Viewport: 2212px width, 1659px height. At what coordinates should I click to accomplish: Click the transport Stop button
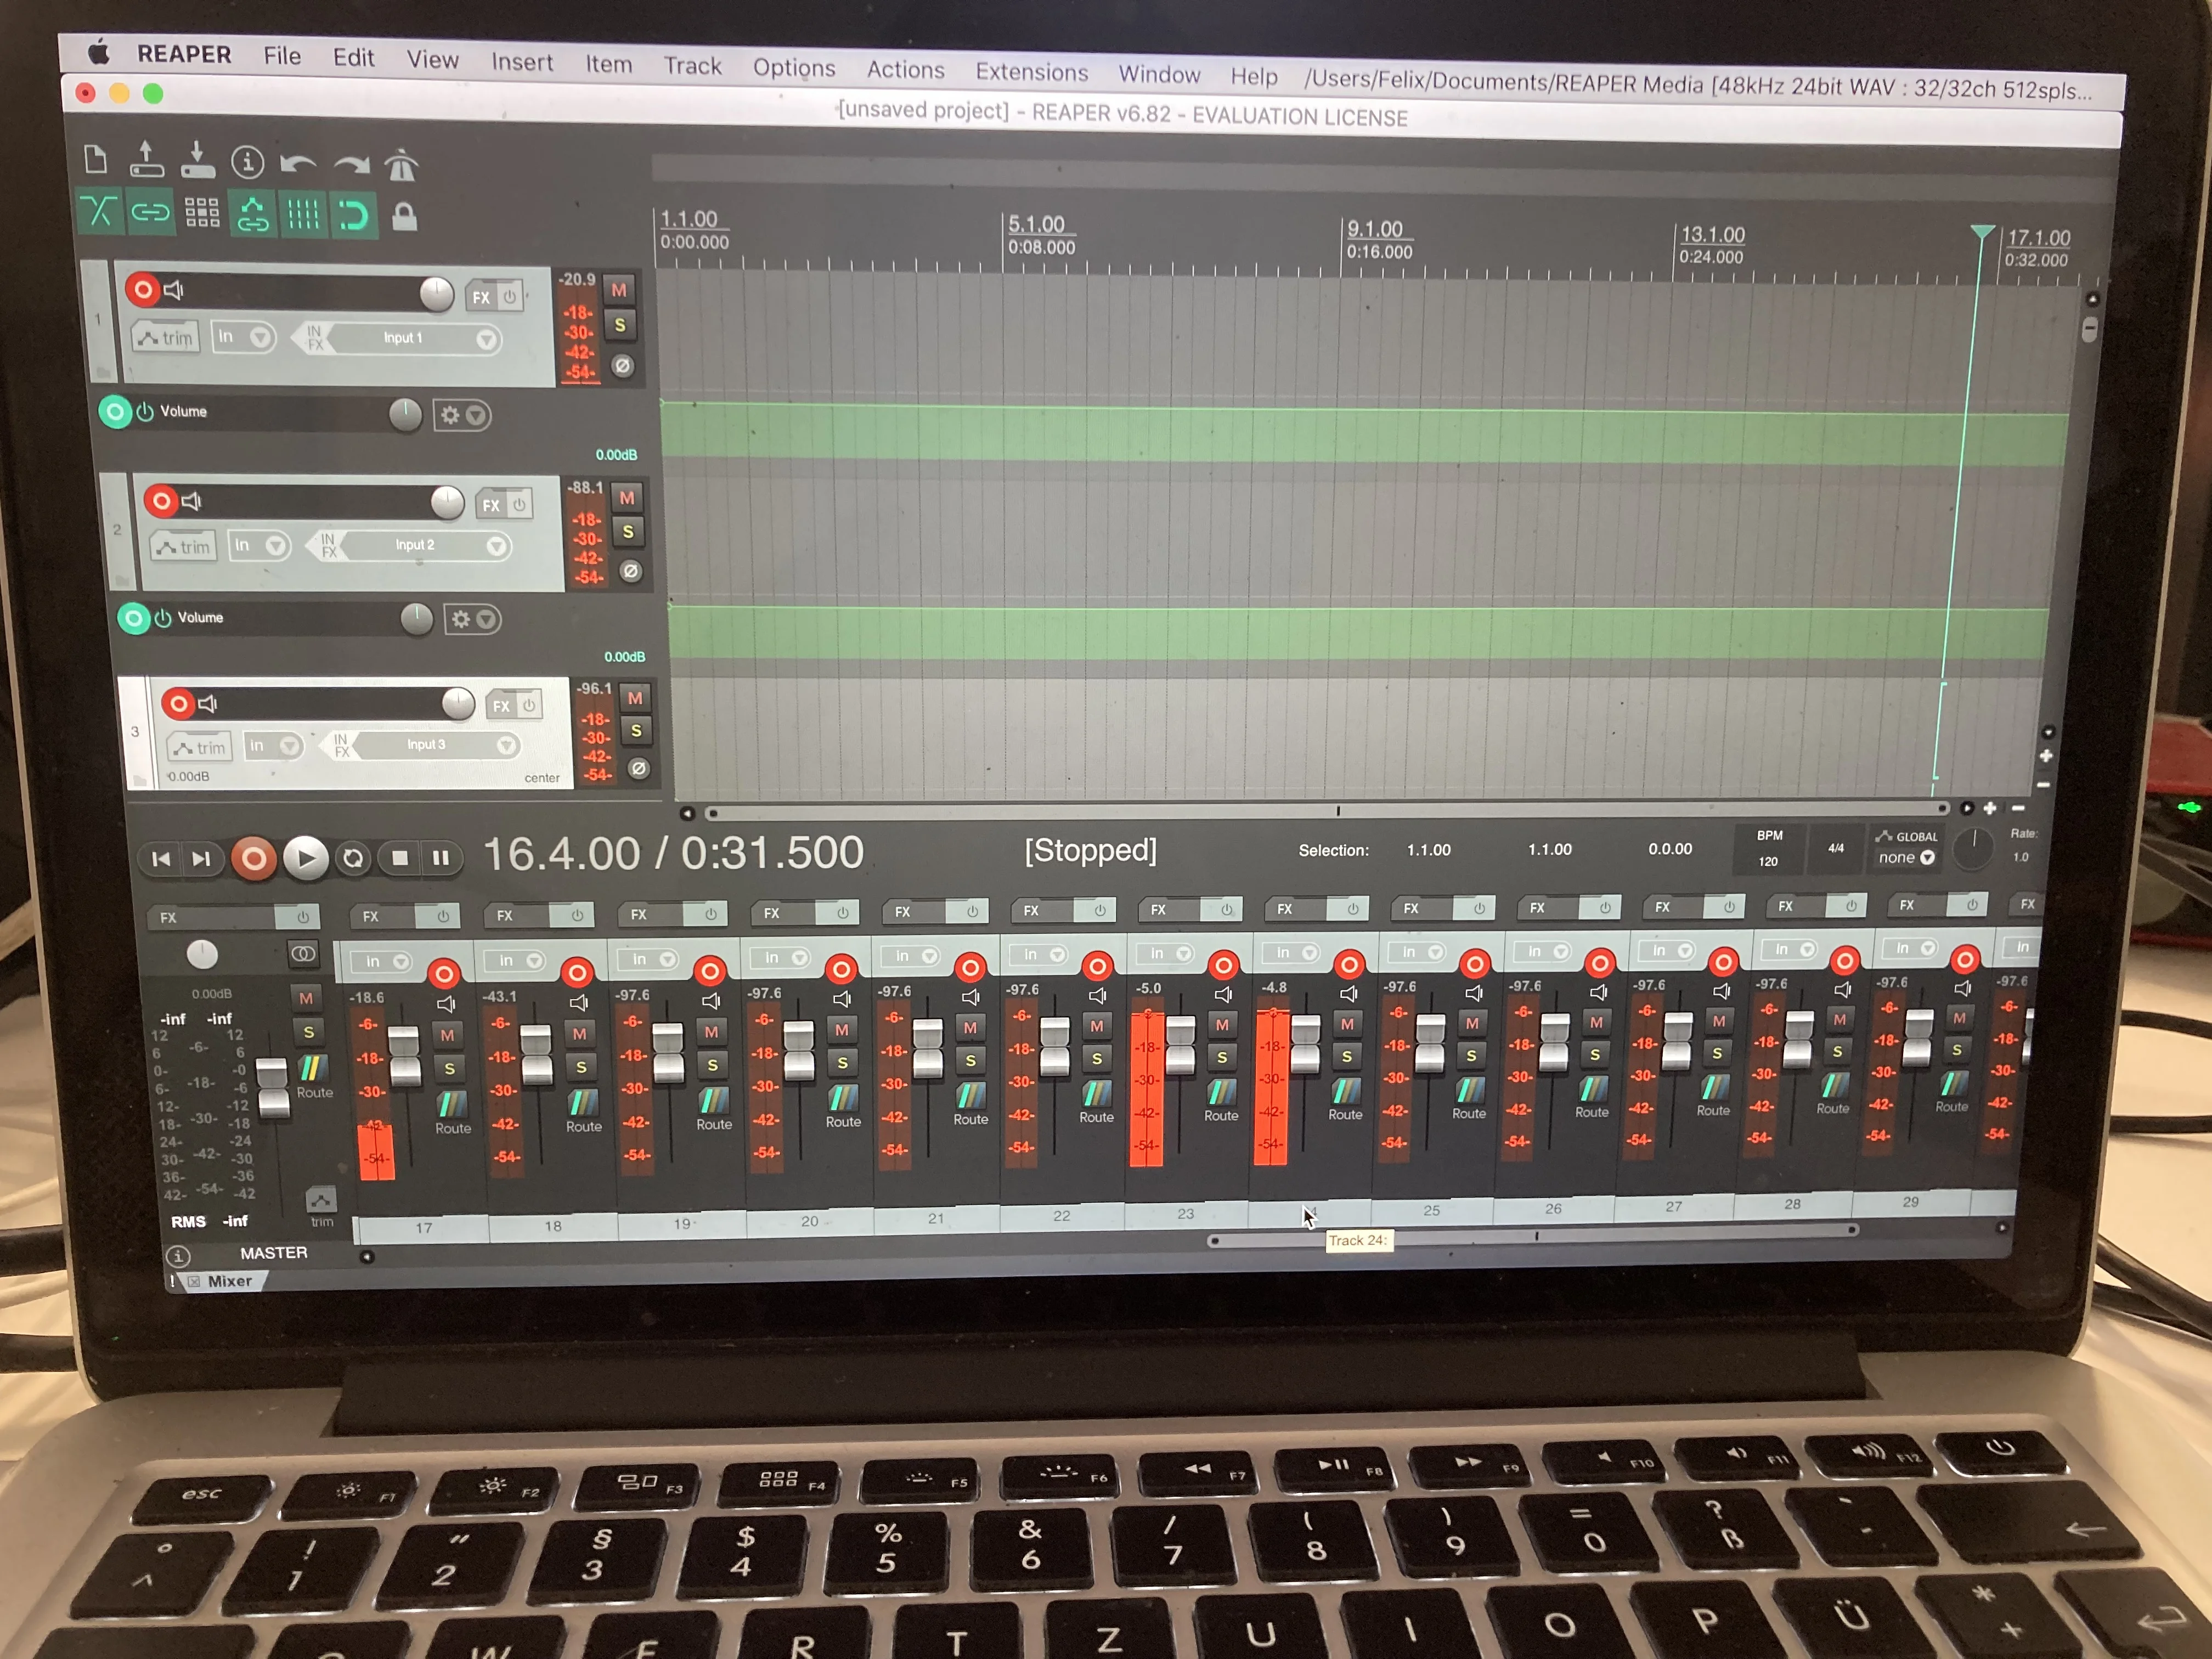[x=400, y=858]
